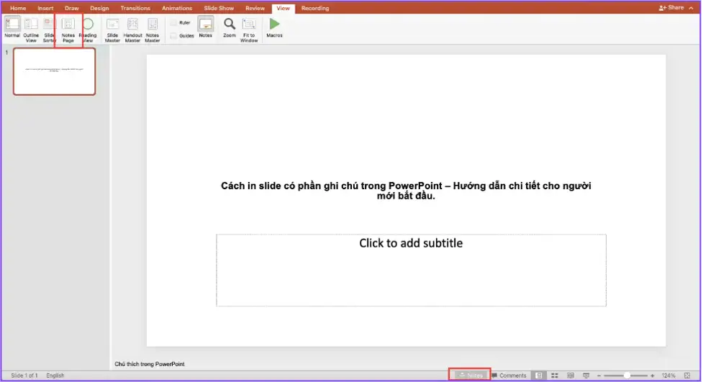Open Comments from status bar
This screenshot has width=703, height=382.
(509, 376)
